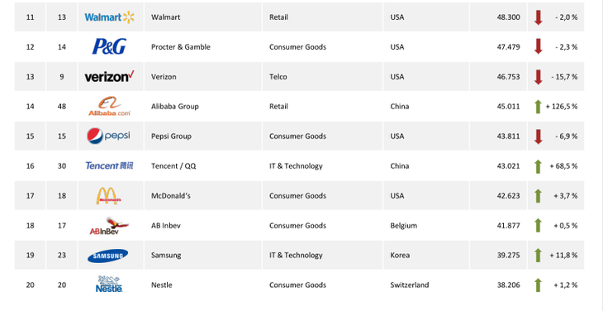The image size is (603, 311).
Task: Click the McDonald's golden arches logo
Action: pyautogui.click(x=108, y=195)
